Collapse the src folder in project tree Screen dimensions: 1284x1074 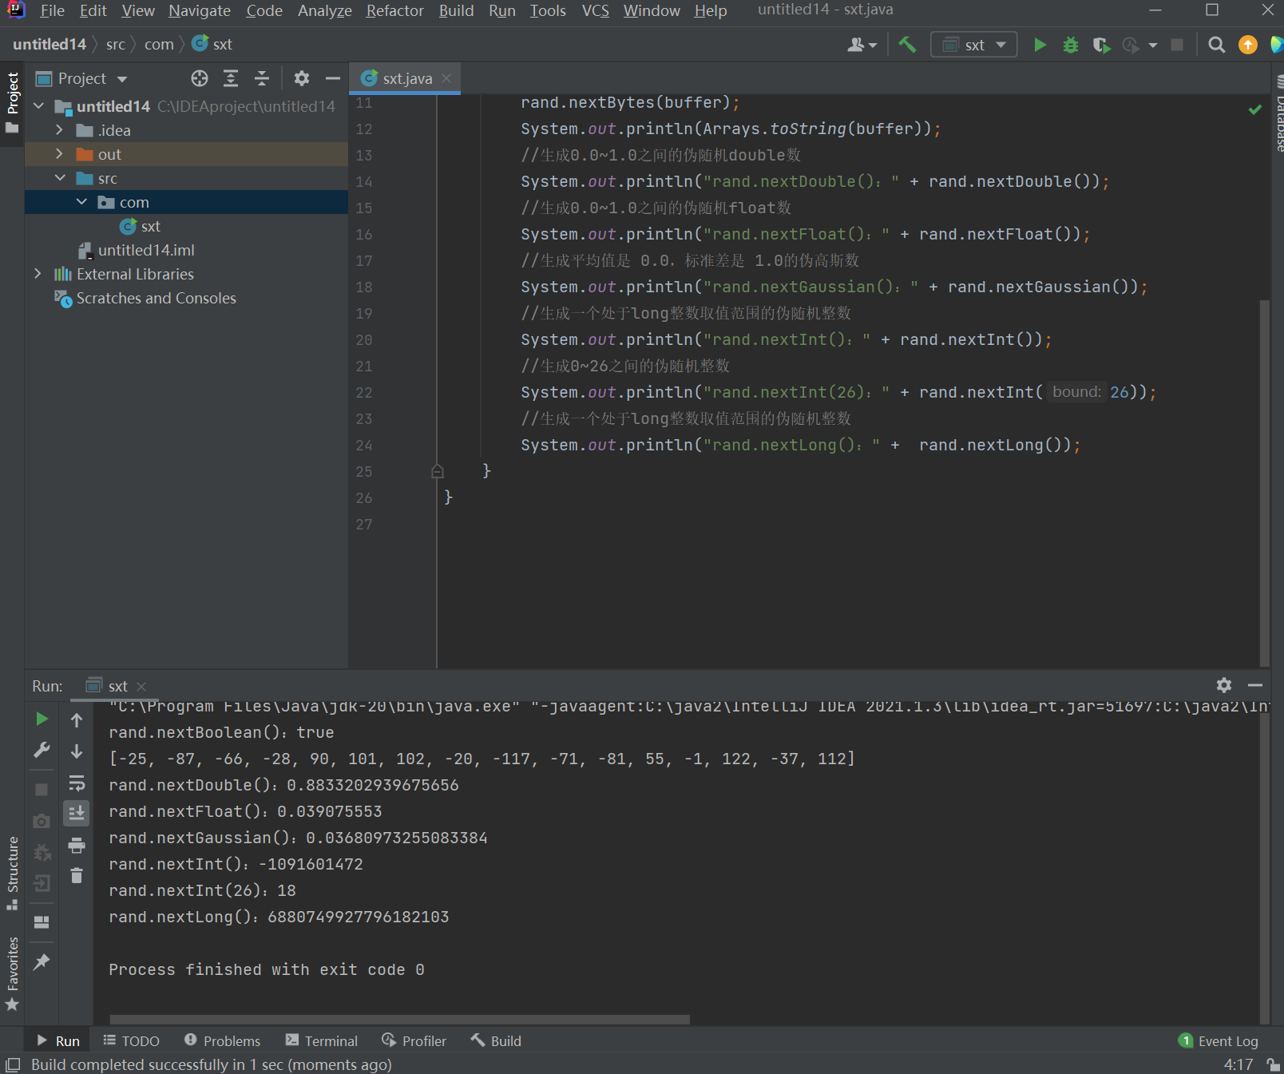point(60,178)
